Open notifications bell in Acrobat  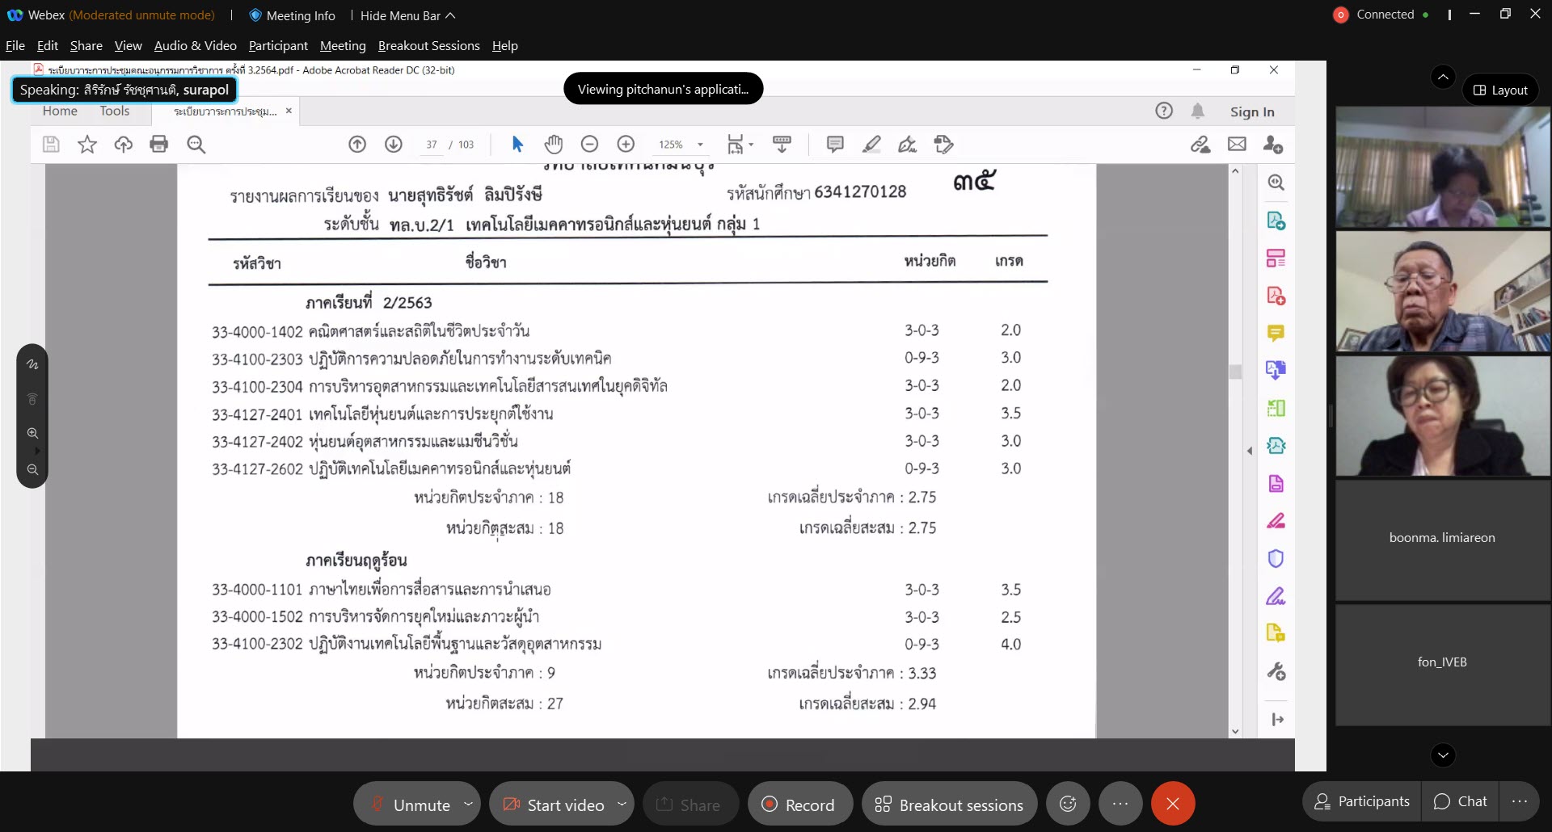point(1198,111)
